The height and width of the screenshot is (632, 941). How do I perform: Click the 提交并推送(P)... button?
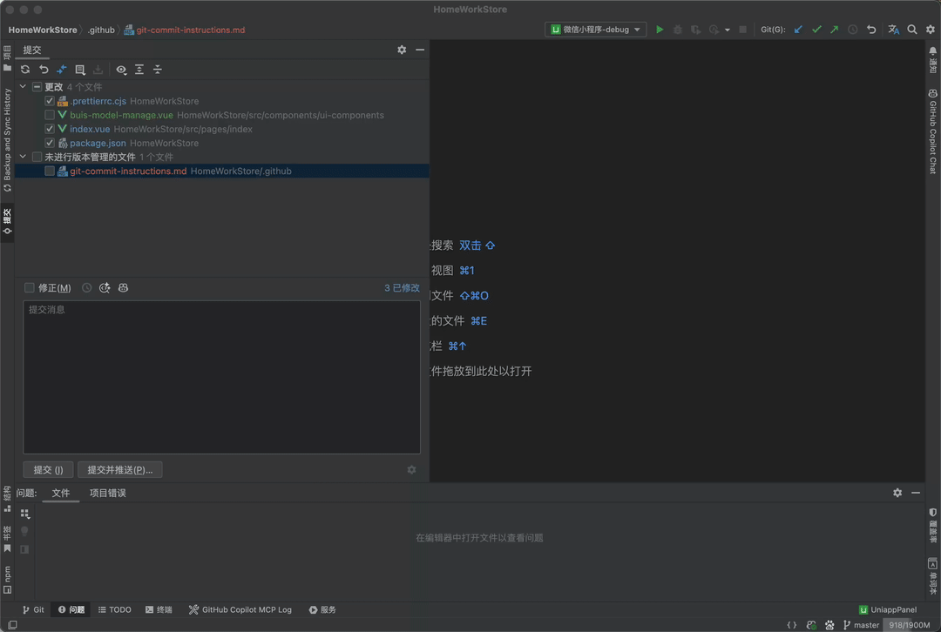[120, 469]
